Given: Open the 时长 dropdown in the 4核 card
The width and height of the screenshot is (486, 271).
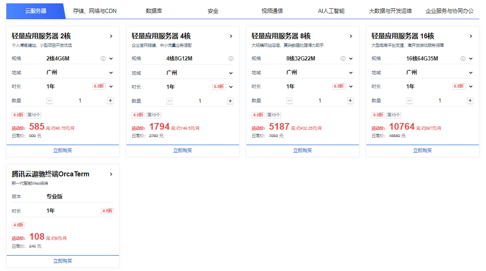Looking at the screenshot, I should click(231, 86).
